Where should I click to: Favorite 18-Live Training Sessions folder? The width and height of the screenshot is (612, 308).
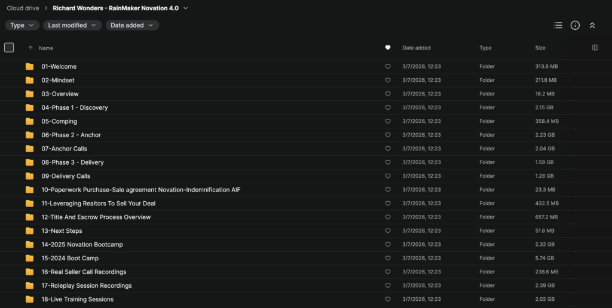(387, 300)
